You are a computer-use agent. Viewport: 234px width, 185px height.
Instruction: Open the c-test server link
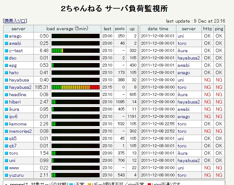tap(16, 51)
